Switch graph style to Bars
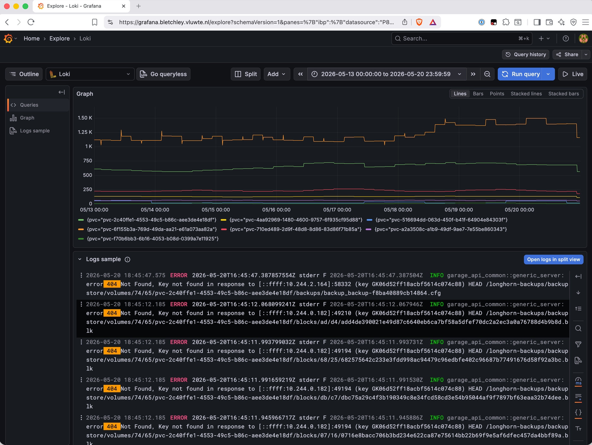Screen dimensions: 592x445 click(478, 94)
